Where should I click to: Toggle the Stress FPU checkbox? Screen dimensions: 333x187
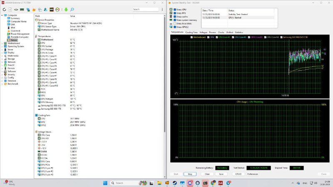(x=175, y=13)
